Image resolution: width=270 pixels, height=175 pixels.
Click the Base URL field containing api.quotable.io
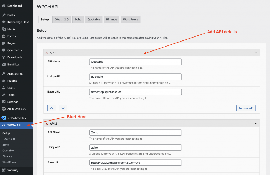coord(135,92)
